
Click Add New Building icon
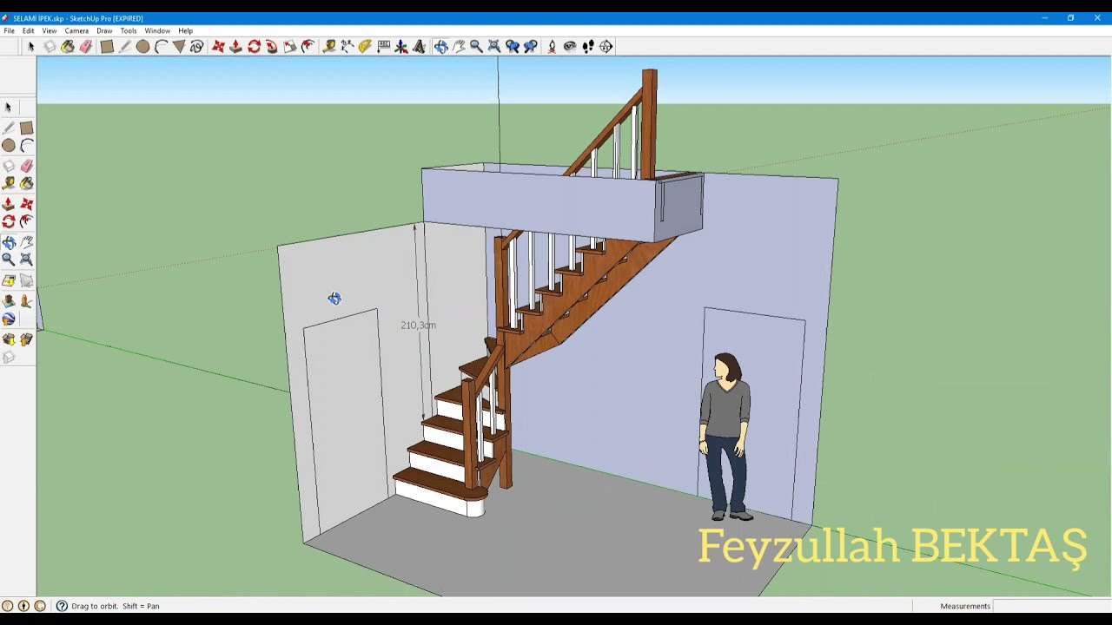point(9,301)
